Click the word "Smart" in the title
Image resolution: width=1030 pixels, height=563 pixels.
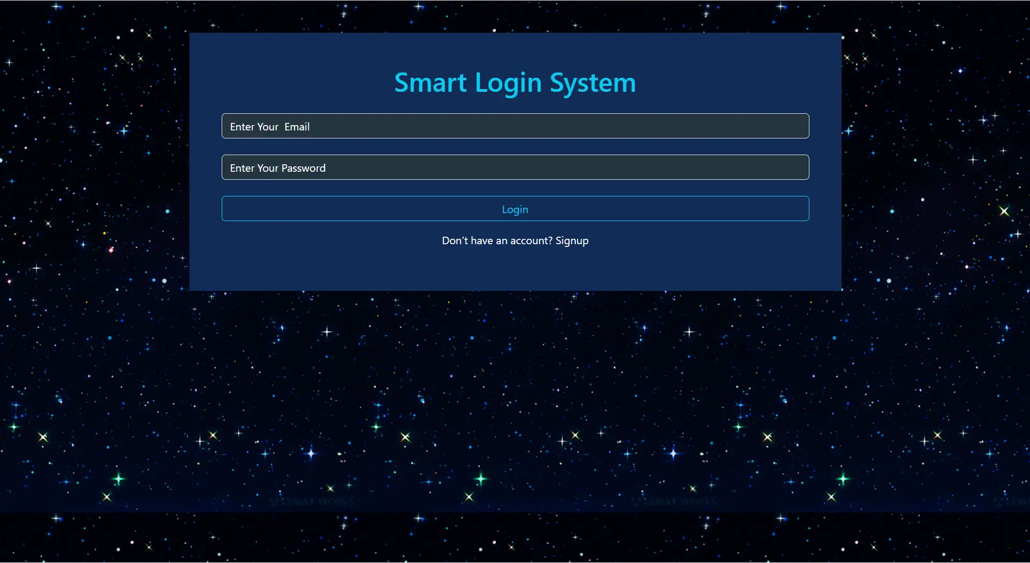tap(430, 83)
